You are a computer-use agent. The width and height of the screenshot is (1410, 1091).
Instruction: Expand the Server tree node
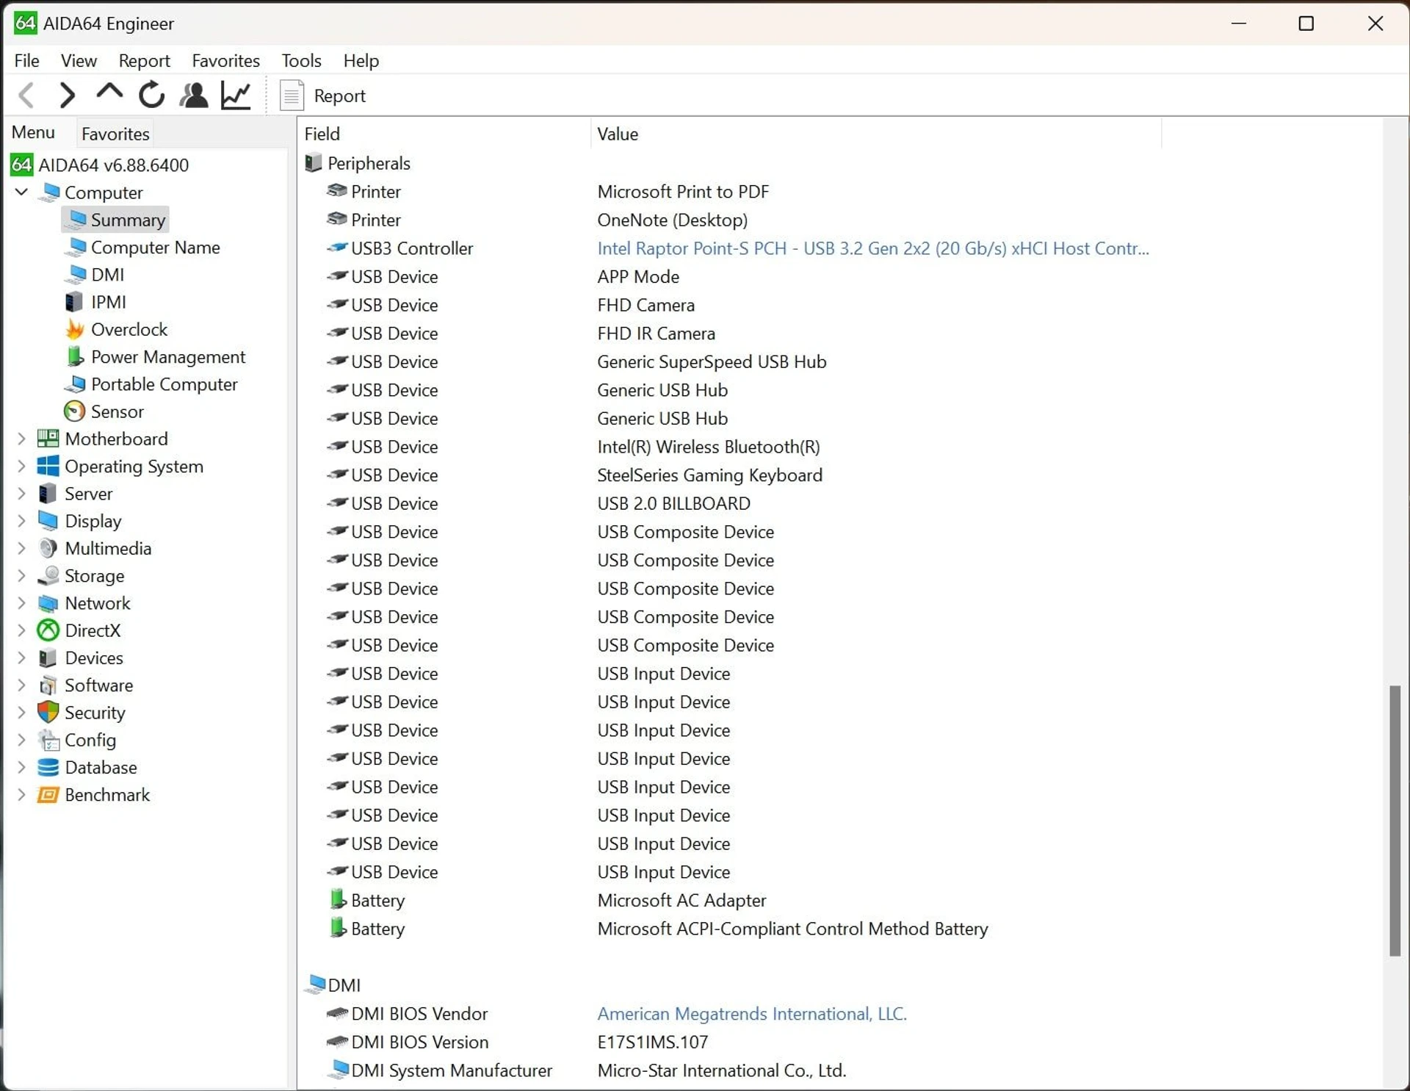[x=21, y=494]
